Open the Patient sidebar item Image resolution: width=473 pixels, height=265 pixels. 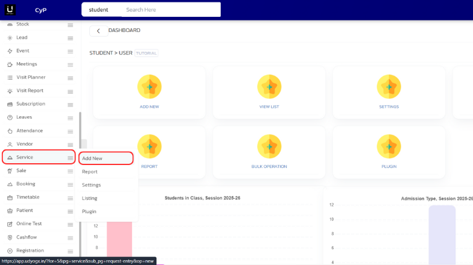(x=24, y=211)
